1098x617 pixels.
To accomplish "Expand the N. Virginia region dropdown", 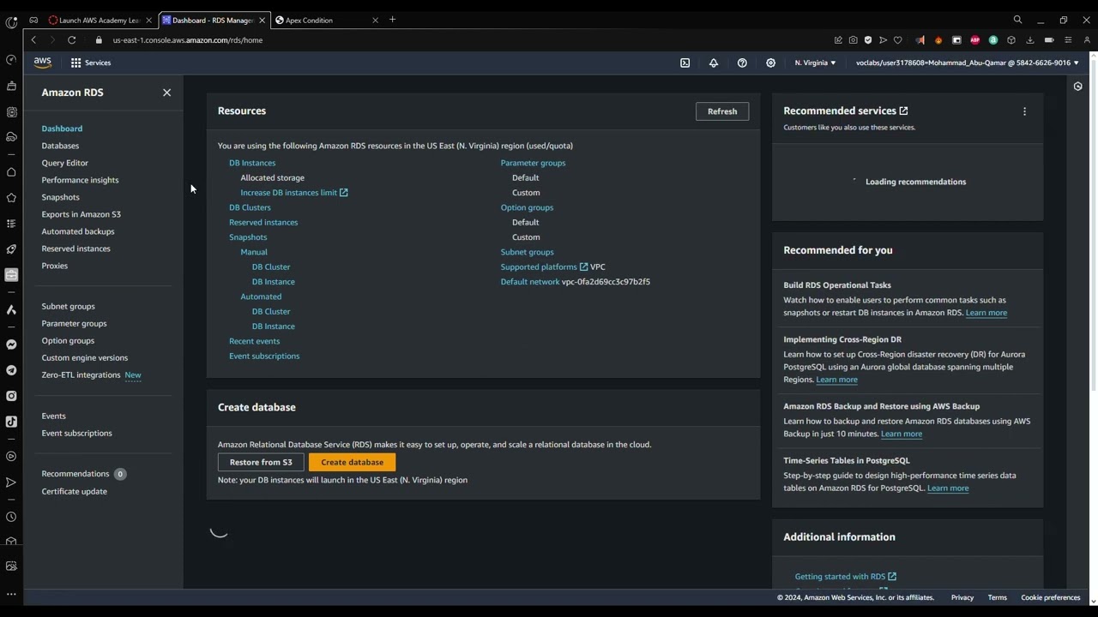I will (814, 63).
